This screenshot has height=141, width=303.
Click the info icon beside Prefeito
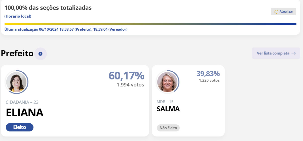tap(41, 54)
